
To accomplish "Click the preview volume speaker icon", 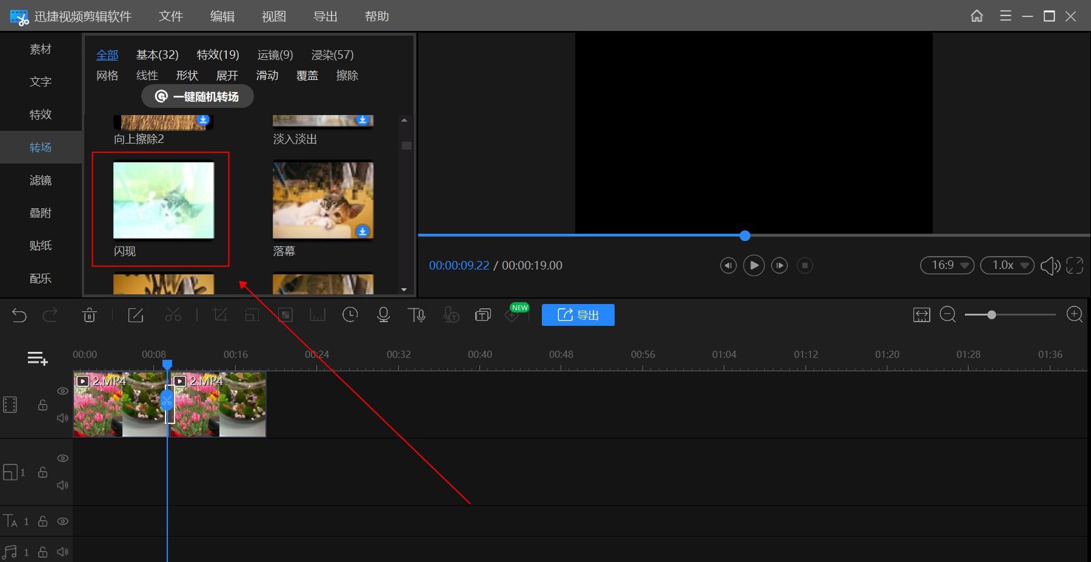I will [1050, 265].
